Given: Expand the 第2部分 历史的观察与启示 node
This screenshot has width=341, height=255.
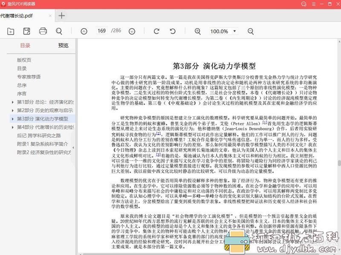Looking at the screenshot, I should coord(13,110).
